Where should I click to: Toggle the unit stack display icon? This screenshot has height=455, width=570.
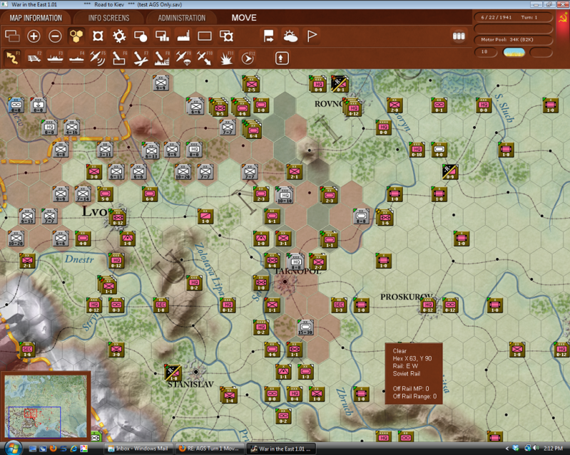click(12, 36)
